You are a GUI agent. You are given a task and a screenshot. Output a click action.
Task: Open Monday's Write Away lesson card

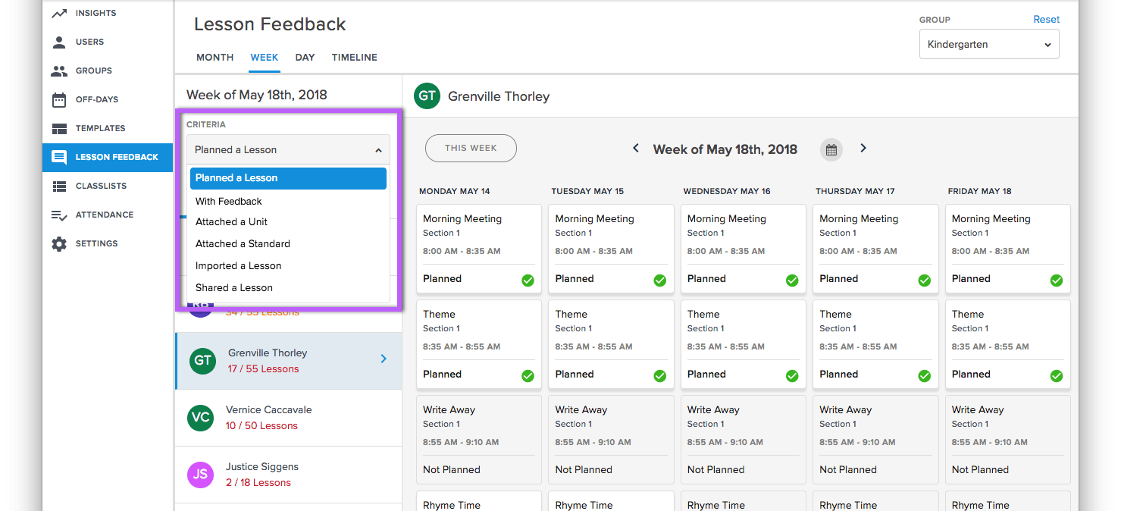[479, 440]
